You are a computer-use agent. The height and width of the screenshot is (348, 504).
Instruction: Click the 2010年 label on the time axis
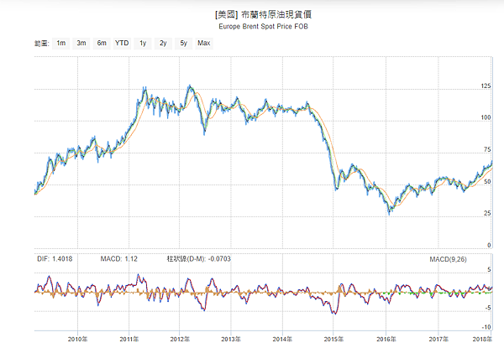(x=77, y=338)
